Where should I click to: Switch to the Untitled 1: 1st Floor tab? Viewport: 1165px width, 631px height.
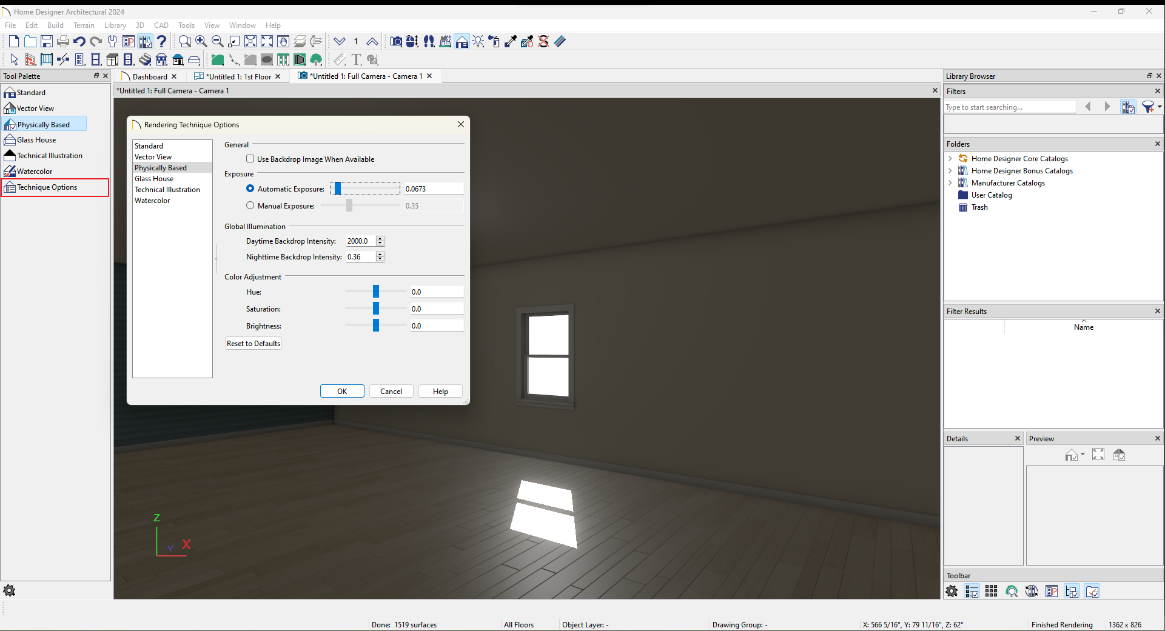(x=238, y=76)
